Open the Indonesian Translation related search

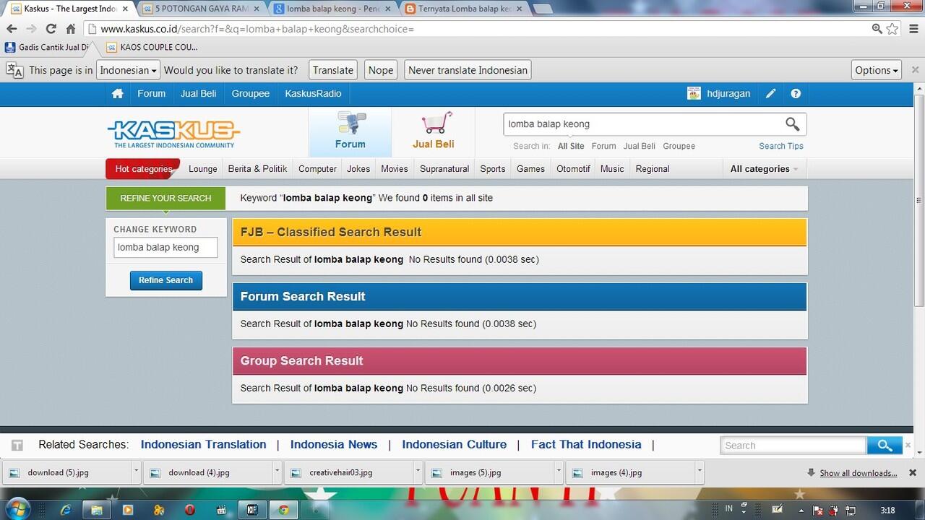point(204,445)
